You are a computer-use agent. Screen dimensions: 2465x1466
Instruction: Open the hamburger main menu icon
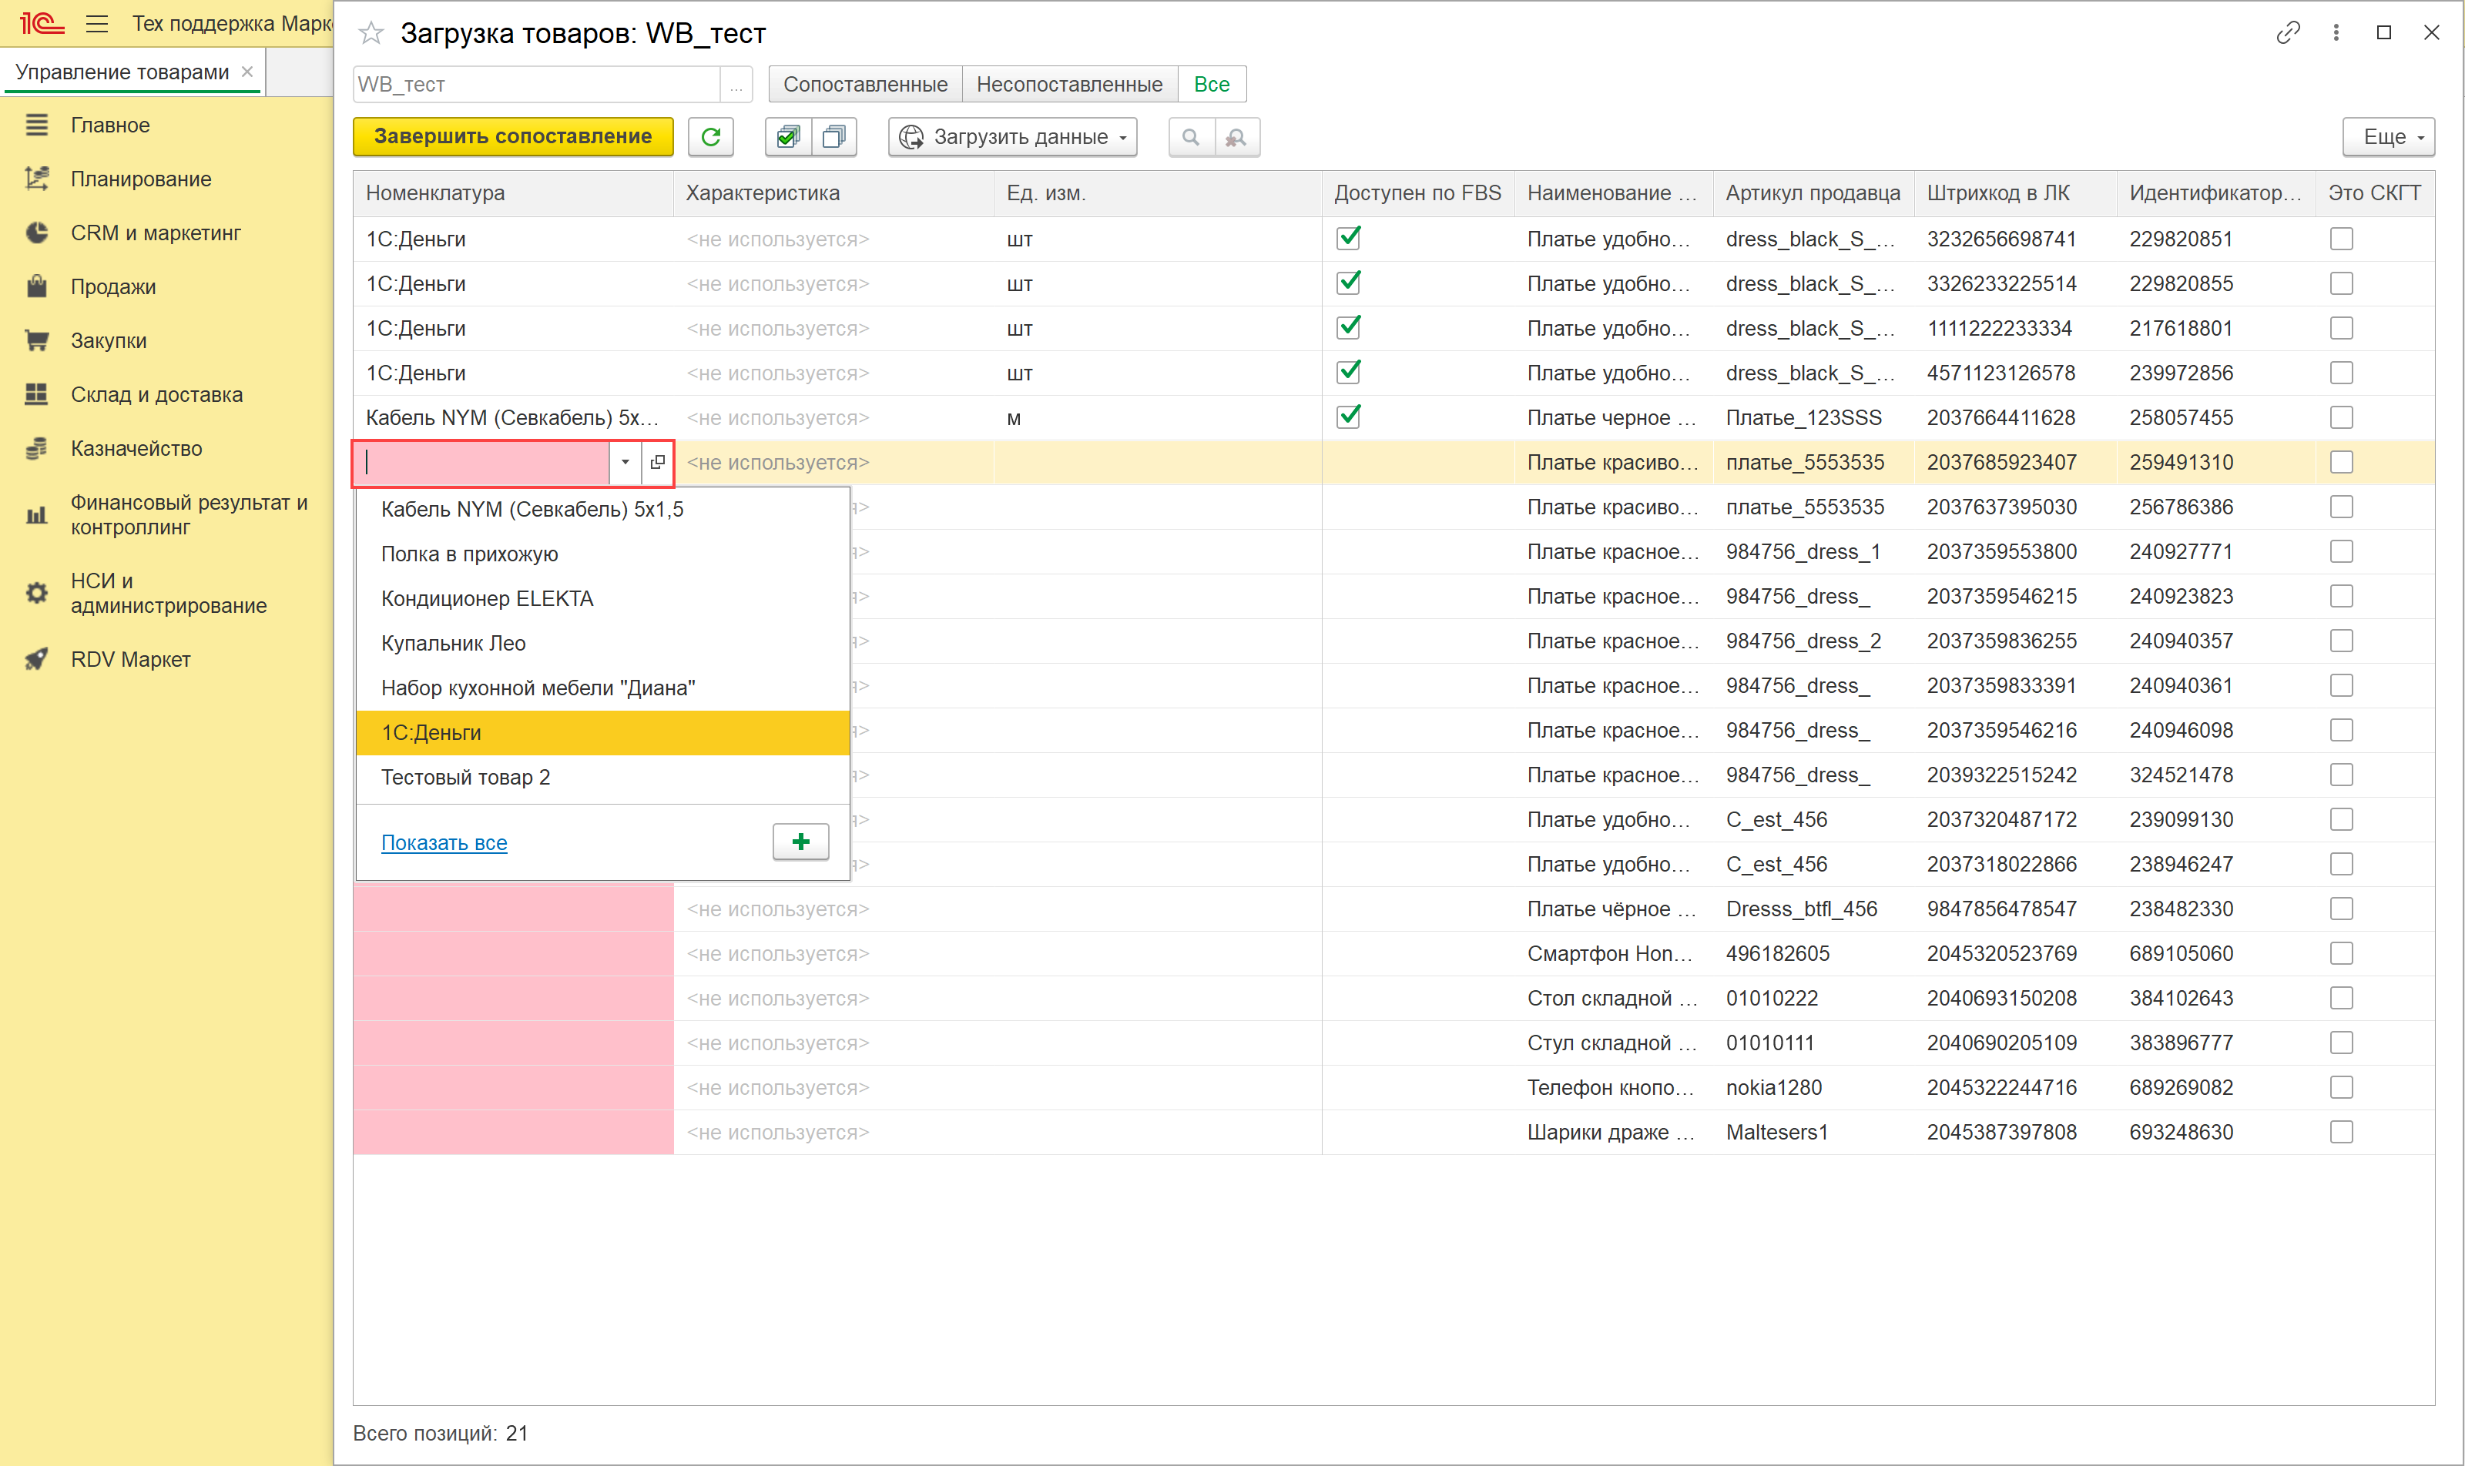(97, 24)
